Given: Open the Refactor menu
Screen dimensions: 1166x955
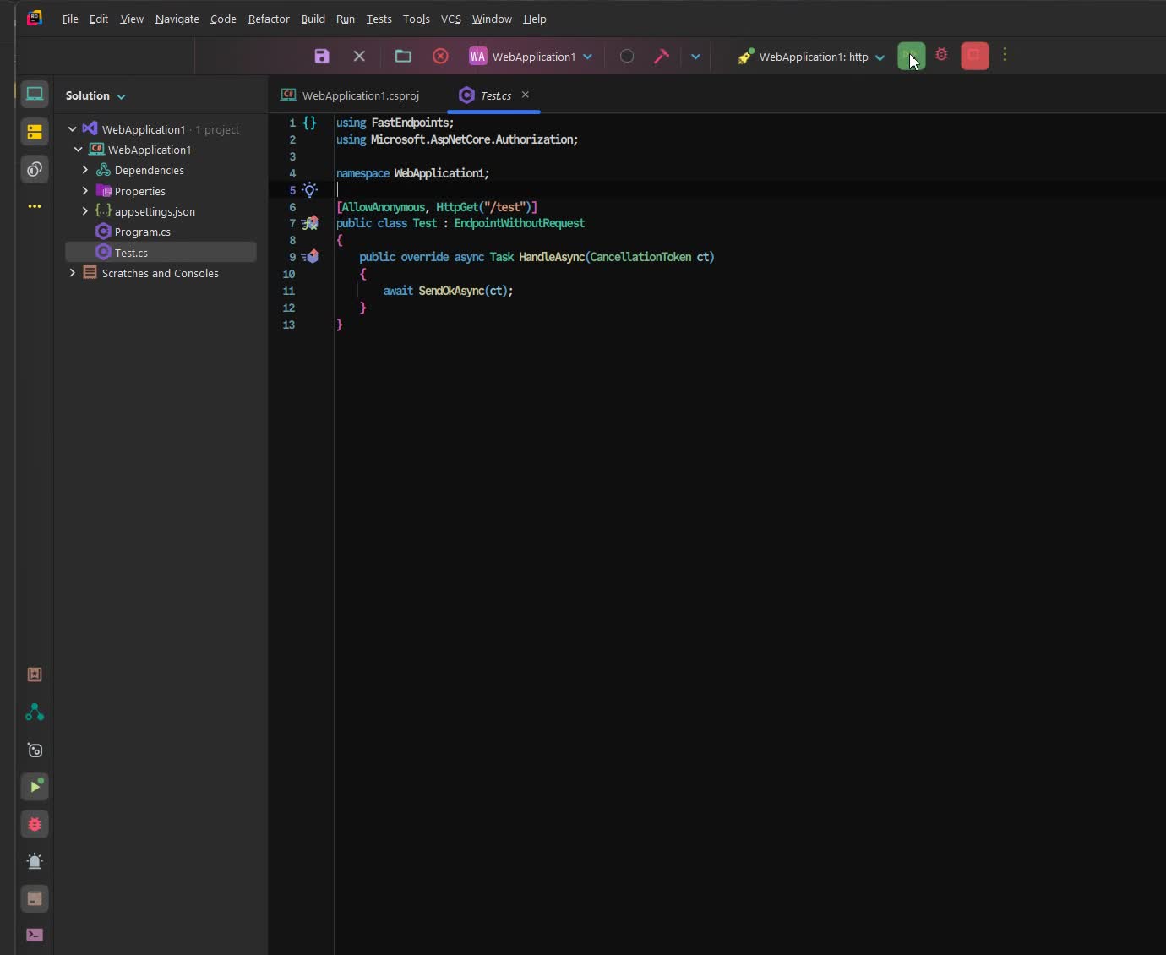Looking at the screenshot, I should point(269,19).
